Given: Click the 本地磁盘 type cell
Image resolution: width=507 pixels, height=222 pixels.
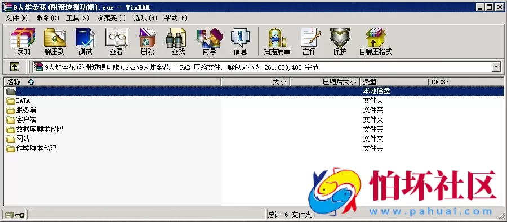Looking at the screenshot, I should (376, 91).
